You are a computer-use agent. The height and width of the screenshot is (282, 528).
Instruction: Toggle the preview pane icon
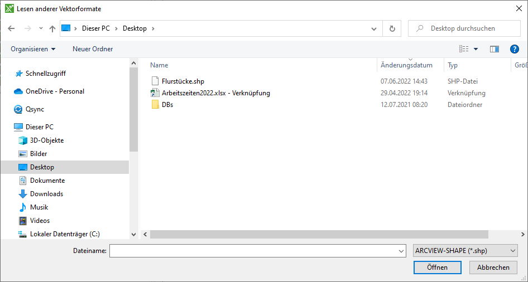coord(494,49)
